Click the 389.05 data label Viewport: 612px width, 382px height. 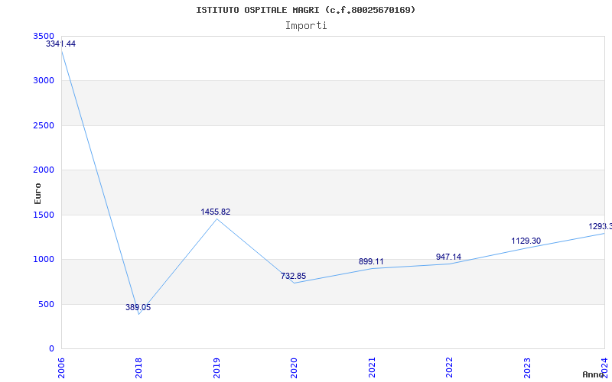tap(138, 307)
